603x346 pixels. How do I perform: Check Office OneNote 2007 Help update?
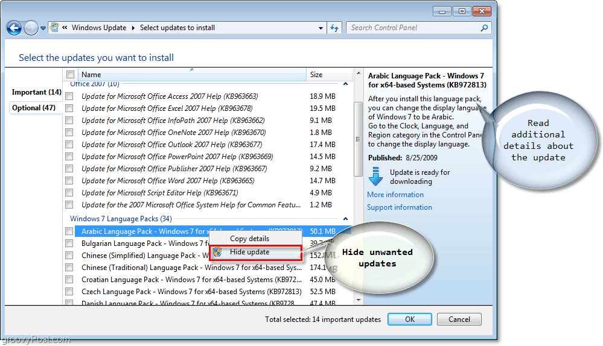[69, 133]
